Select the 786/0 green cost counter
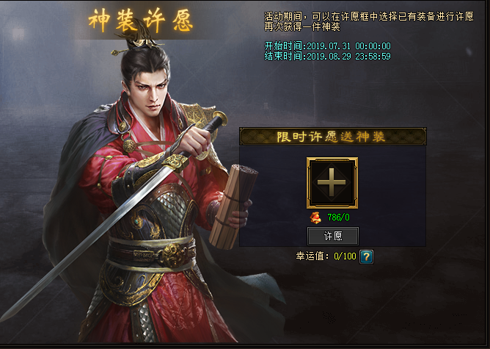 (338, 217)
